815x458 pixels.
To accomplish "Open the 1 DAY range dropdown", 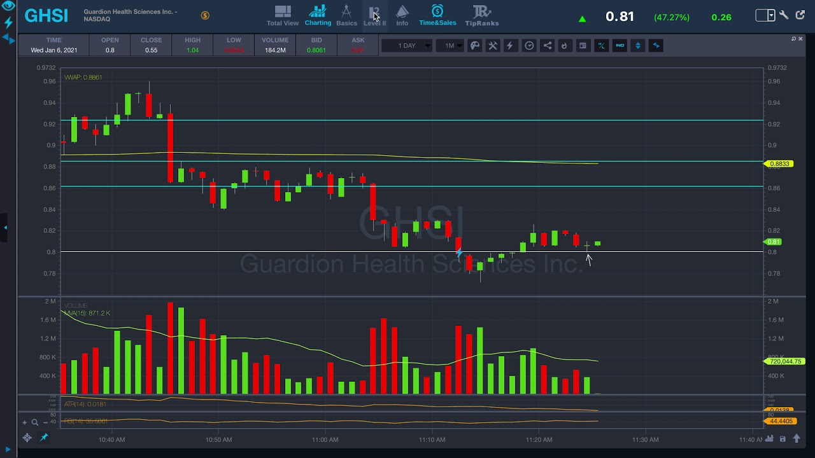I will pyautogui.click(x=407, y=45).
